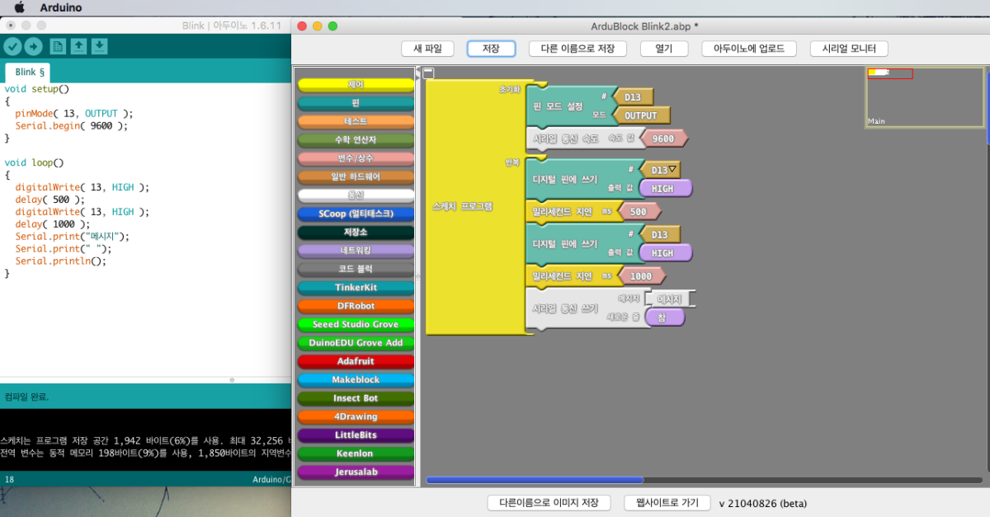990x517 pixels.
Task: Click the horizontal blue canvas scrollbar
Action: (535, 480)
